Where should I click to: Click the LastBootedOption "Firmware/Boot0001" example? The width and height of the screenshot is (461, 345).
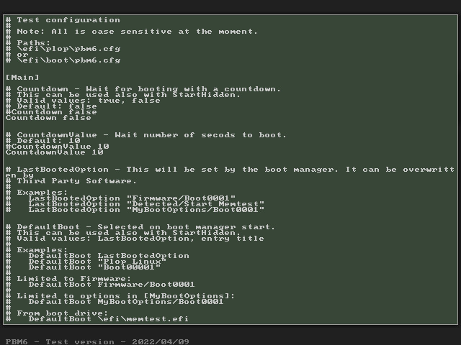click(x=132, y=198)
